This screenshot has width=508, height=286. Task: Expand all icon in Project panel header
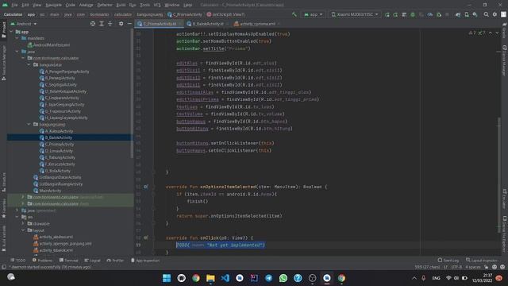click(102, 24)
